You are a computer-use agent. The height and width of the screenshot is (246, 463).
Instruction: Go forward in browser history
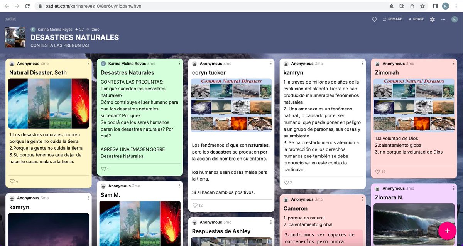[x=17, y=6]
